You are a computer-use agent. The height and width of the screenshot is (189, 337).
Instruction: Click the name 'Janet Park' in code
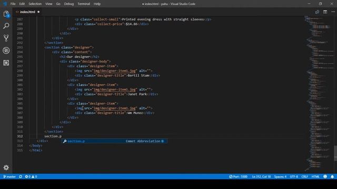137,94
